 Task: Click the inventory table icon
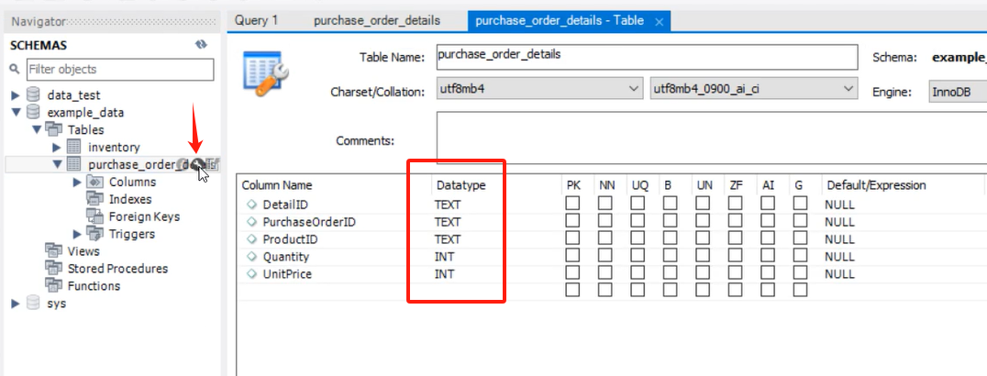click(72, 148)
